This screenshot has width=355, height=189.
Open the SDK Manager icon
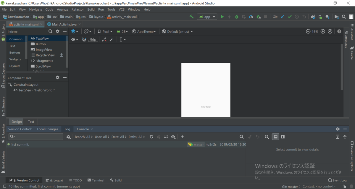[327, 17]
